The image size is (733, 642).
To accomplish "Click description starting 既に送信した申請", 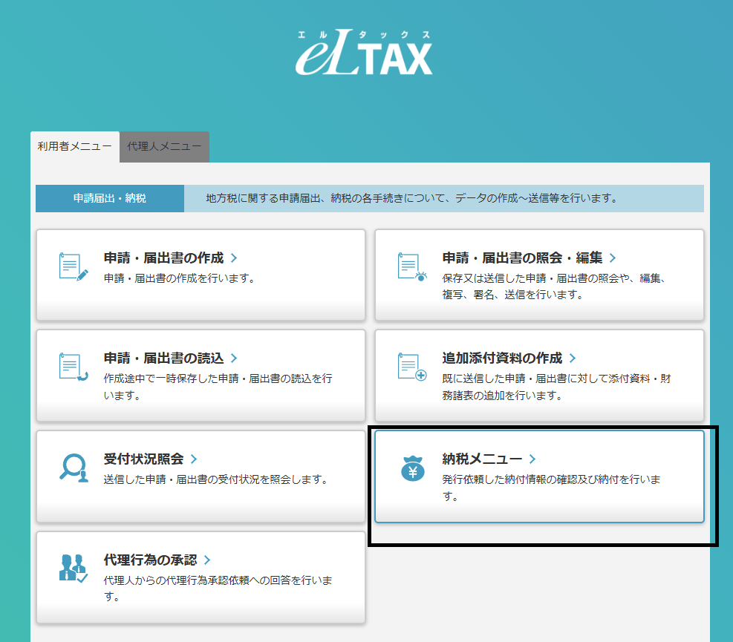I will tap(556, 387).
